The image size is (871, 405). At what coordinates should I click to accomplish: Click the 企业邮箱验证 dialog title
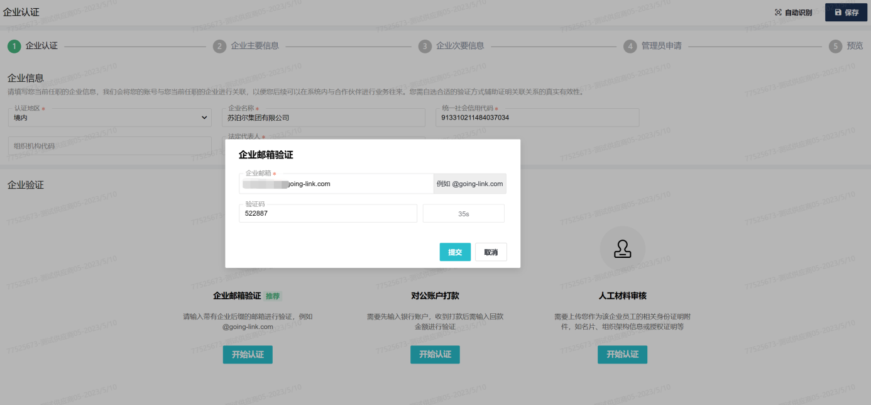266,155
